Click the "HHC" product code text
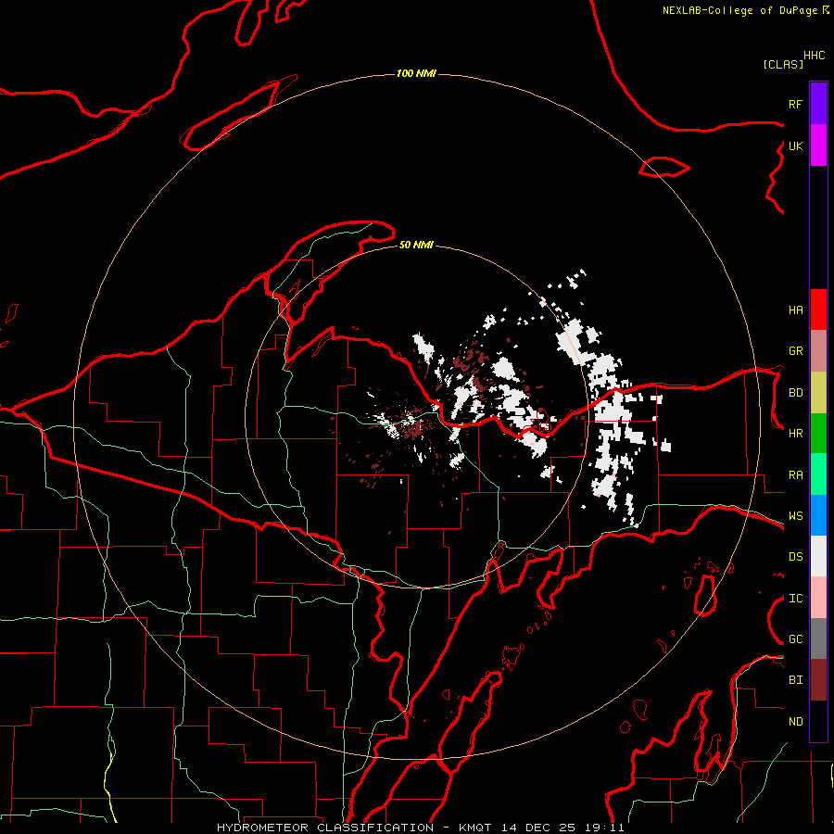Image resolution: width=834 pixels, height=834 pixels. point(814,56)
